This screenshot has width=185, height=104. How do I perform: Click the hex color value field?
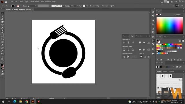[179, 15]
